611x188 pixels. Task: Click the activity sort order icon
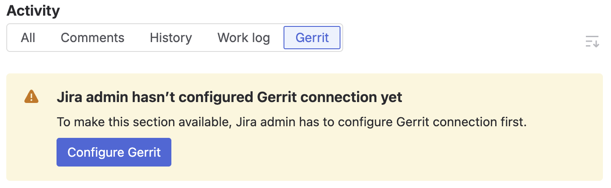pos(592,42)
